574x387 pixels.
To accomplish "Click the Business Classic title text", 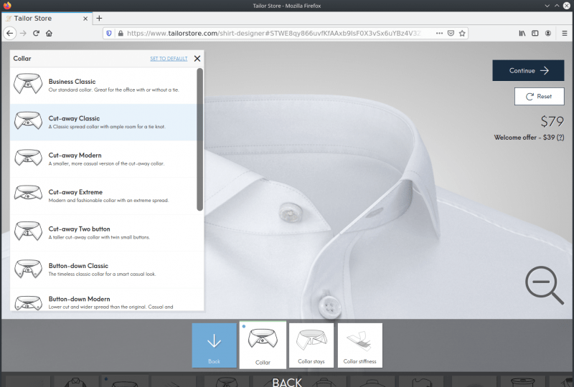I will coord(72,82).
